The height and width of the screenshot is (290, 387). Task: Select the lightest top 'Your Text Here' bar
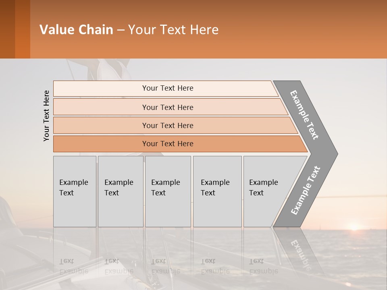pos(167,88)
